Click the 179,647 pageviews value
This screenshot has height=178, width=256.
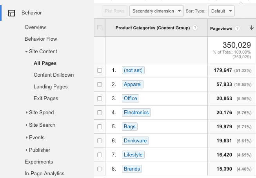pyautogui.click(x=223, y=70)
